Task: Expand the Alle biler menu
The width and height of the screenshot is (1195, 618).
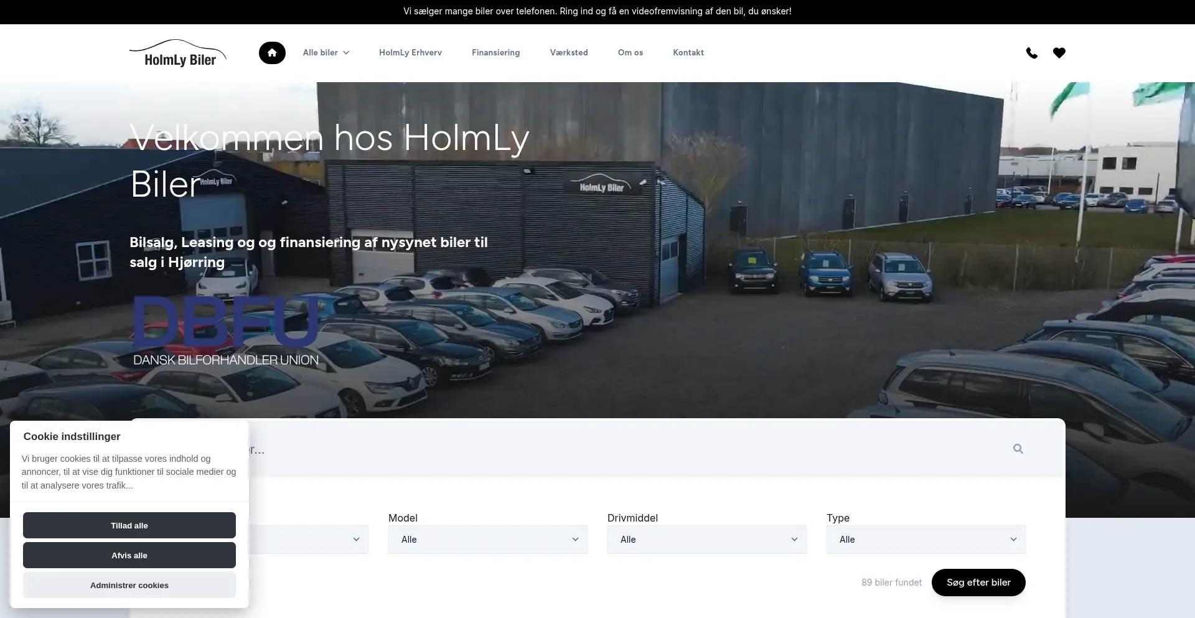Action: click(326, 53)
